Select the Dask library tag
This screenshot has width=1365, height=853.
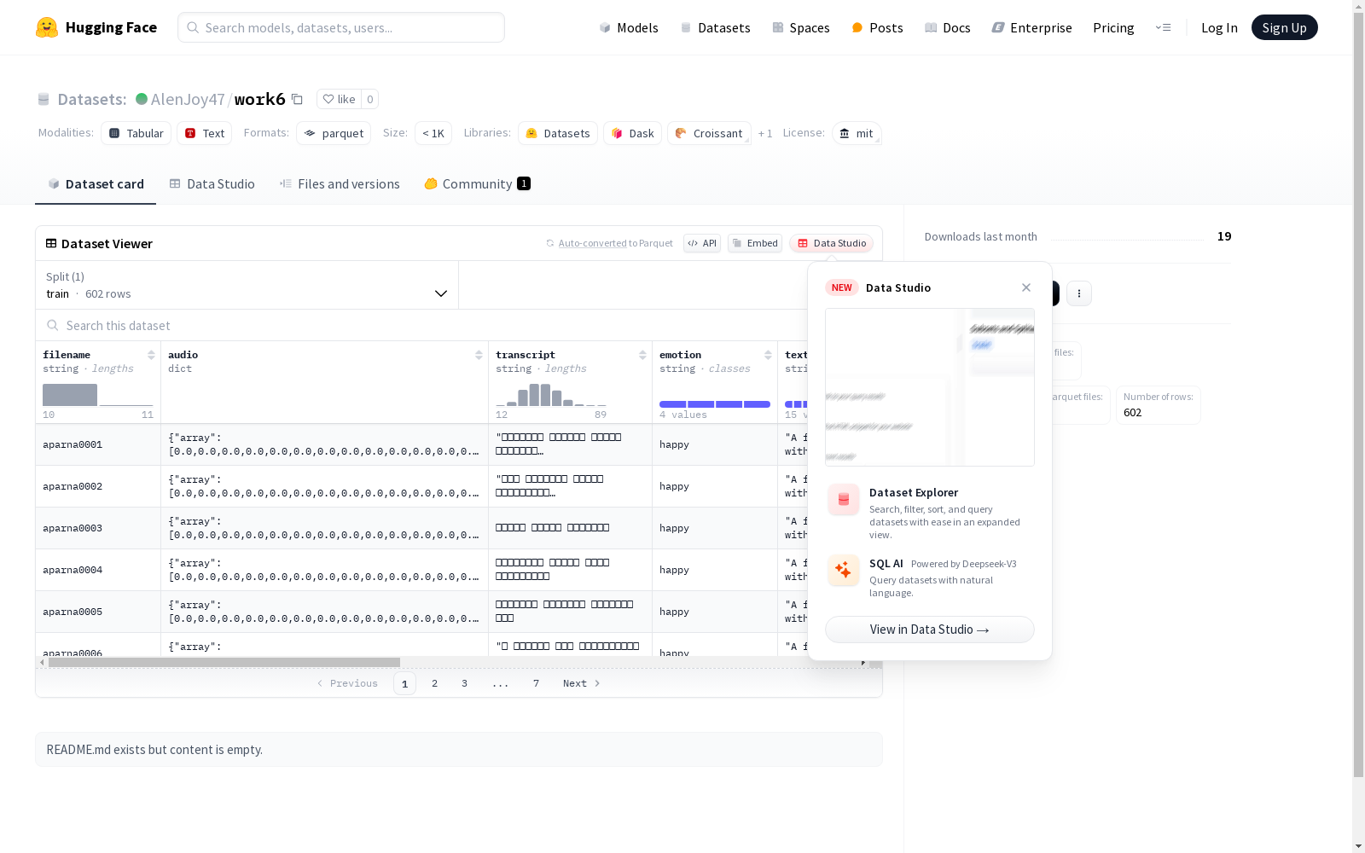[633, 133]
